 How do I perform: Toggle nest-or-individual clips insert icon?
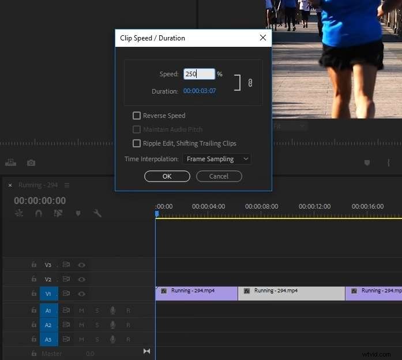[x=19, y=213]
